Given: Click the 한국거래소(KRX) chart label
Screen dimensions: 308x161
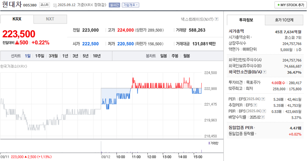Looking at the screenshot, I should point(13,66).
